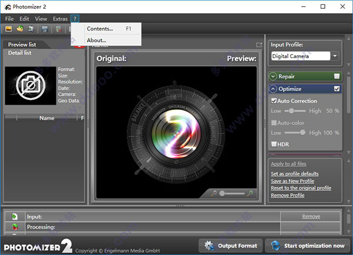
Task: Enable the HDR checkbox
Action: (x=274, y=144)
